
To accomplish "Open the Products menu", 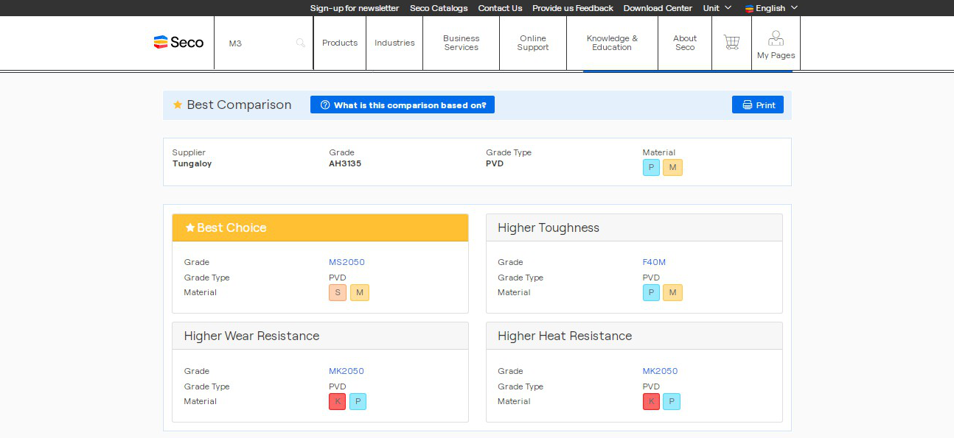I will coord(340,43).
